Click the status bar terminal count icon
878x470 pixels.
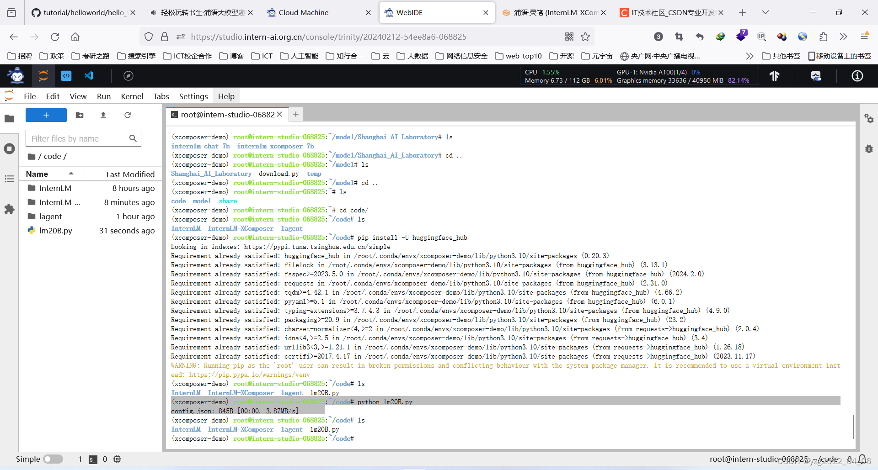(x=93, y=459)
